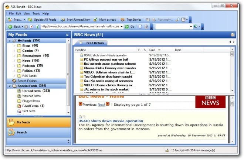Select Watched Items in Special Feeds

31,96
